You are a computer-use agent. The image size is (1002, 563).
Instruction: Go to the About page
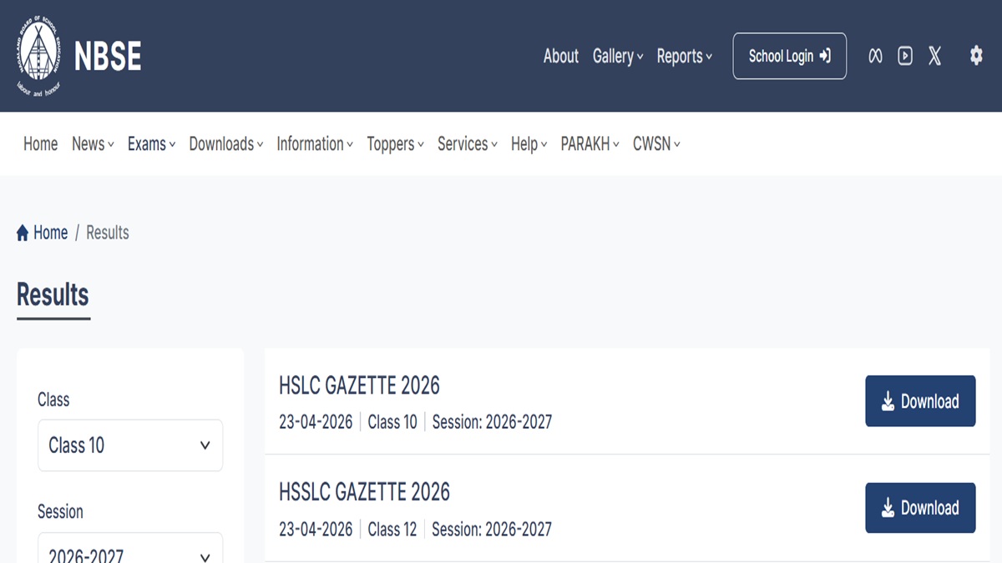point(560,56)
